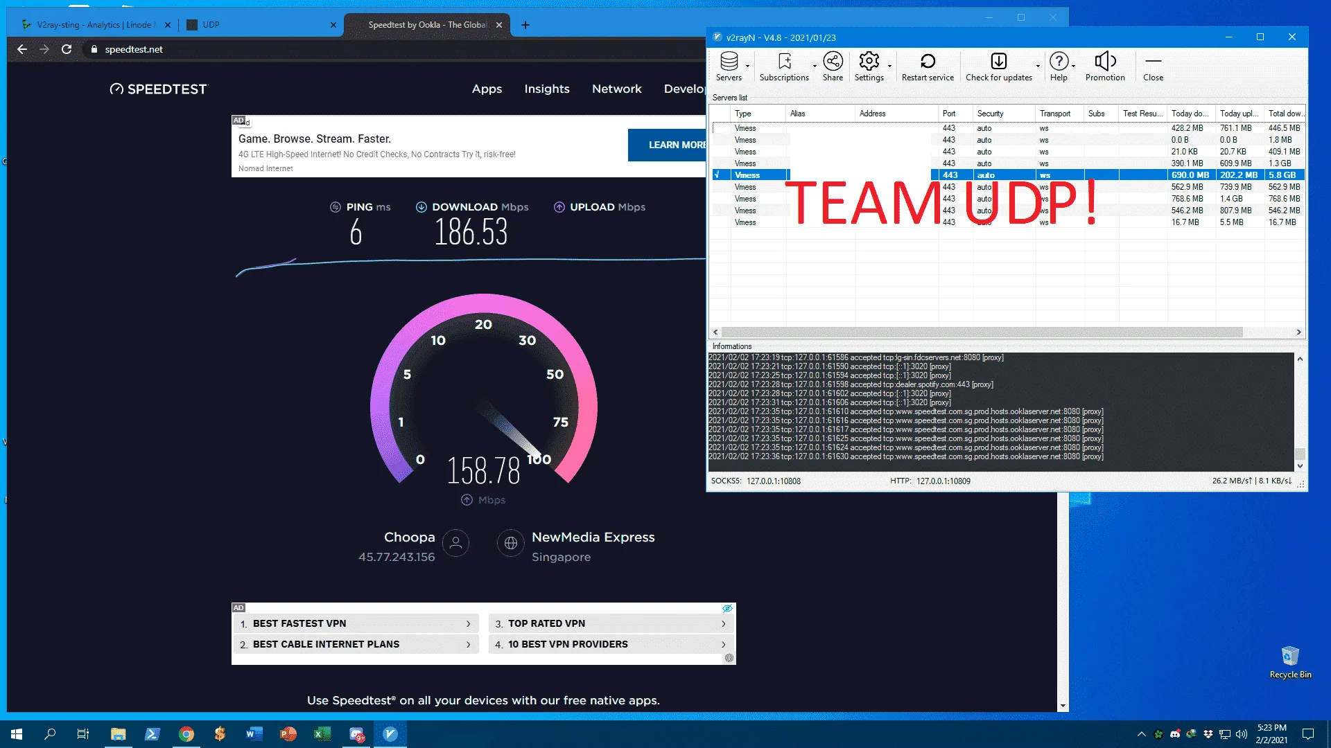Click the v2rayN taskbar icon
This screenshot has width=1331, height=748.
tap(390, 734)
